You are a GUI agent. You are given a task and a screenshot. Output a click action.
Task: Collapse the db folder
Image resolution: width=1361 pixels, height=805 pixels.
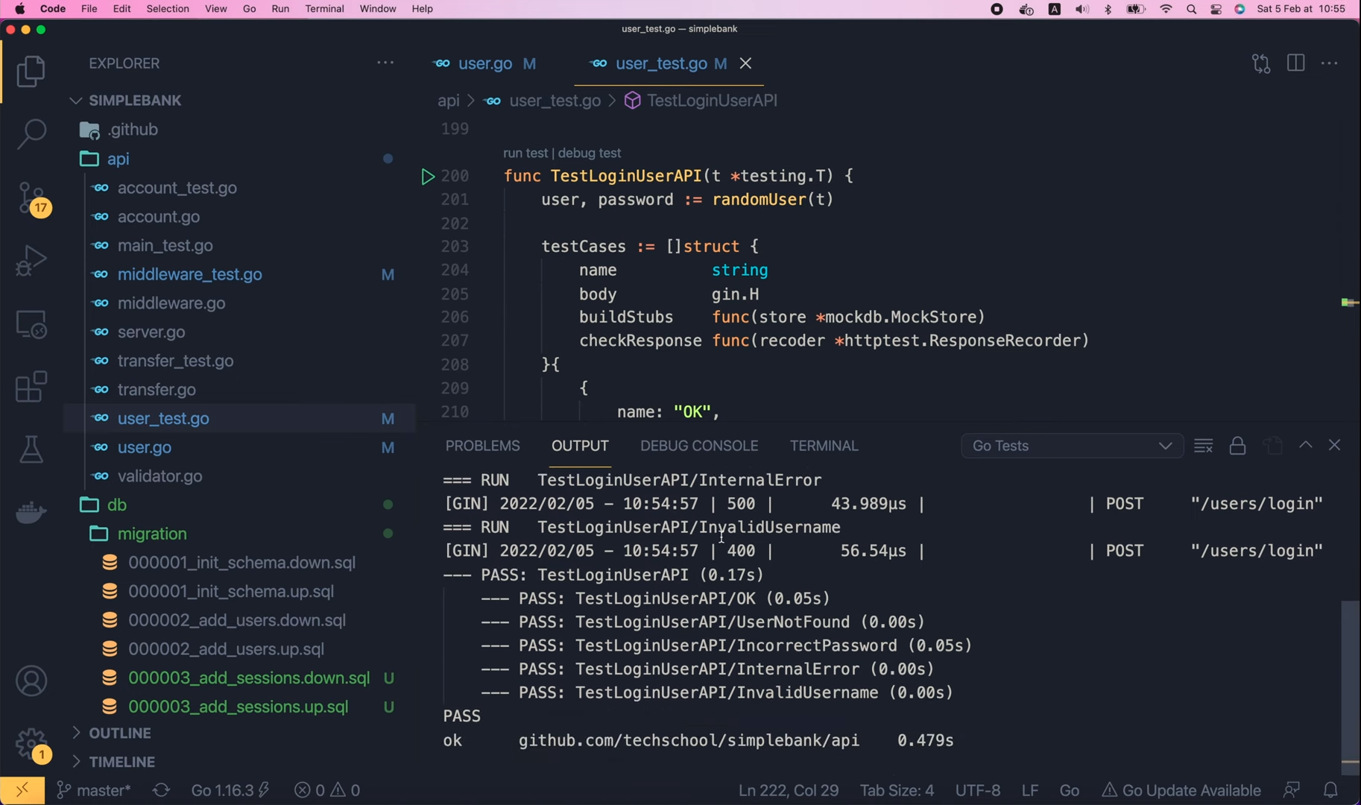117,505
